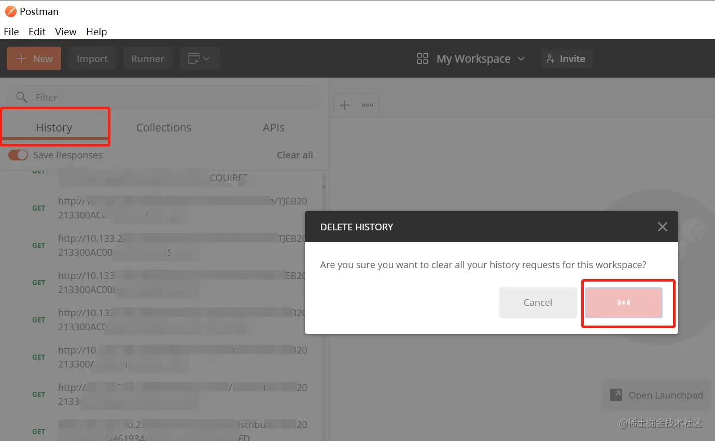Open the new window dropdown icon
This screenshot has height=441, width=715.
click(200, 58)
